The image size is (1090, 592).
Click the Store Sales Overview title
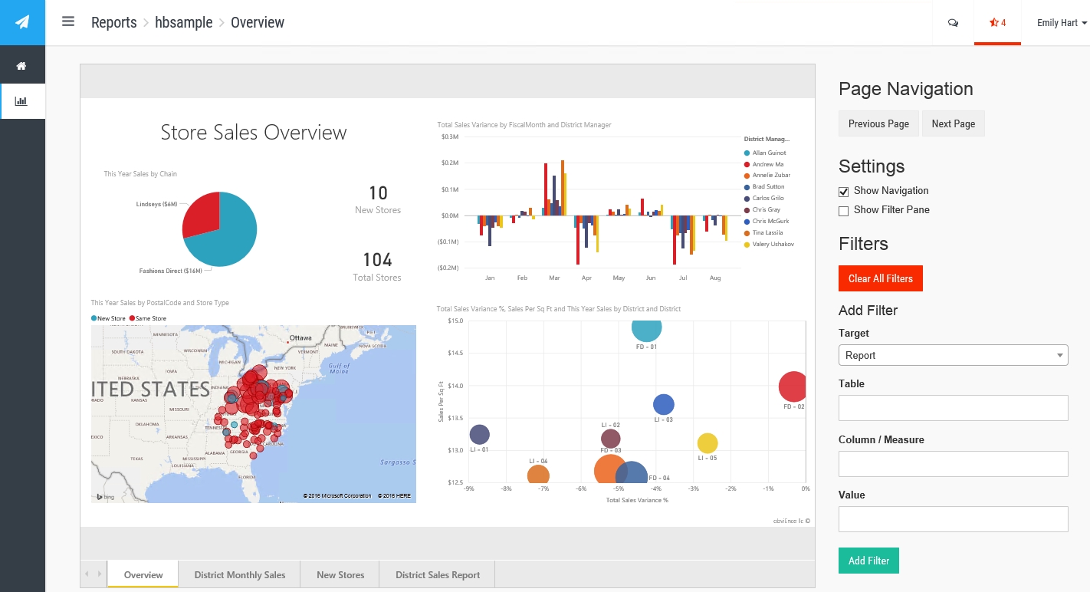(254, 132)
